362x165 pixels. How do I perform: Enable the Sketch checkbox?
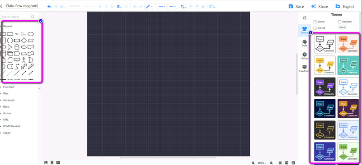315,22
